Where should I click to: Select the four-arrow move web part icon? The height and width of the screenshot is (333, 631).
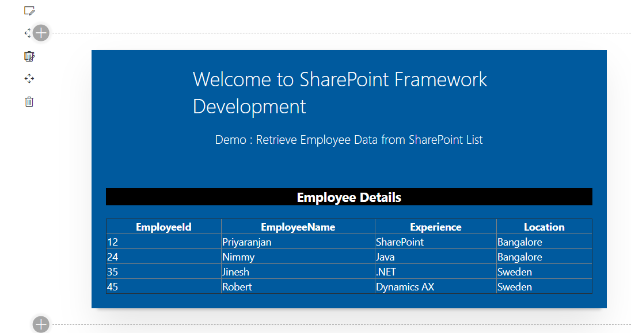click(29, 78)
